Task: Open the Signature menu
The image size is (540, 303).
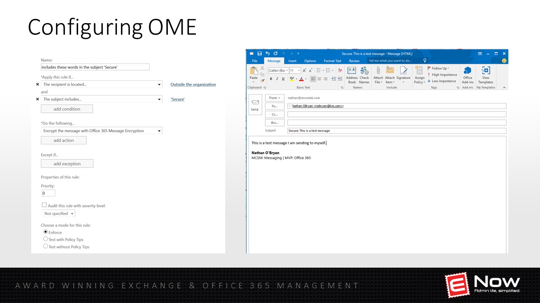Action: [x=403, y=75]
